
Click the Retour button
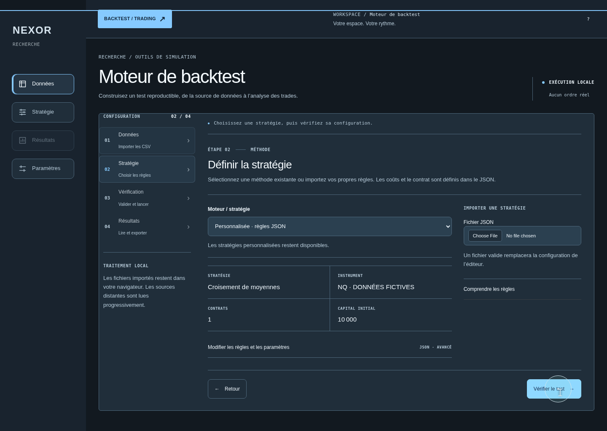coord(227,389)
